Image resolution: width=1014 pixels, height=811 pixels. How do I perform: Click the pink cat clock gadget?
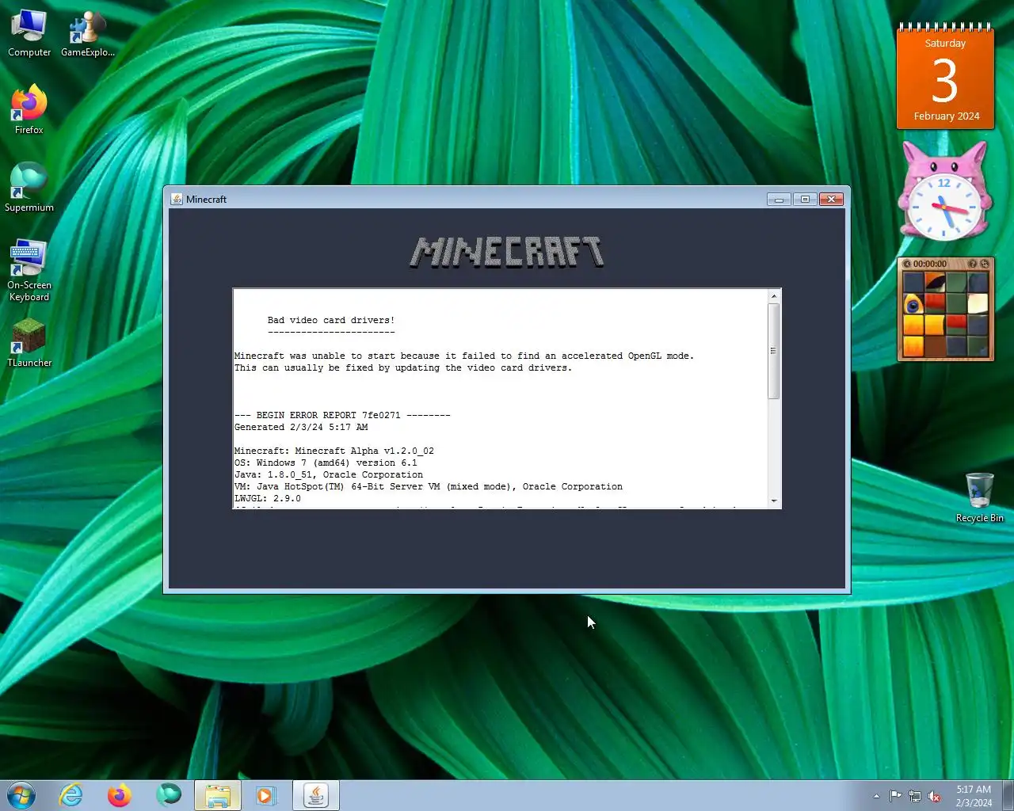[944, 192]
